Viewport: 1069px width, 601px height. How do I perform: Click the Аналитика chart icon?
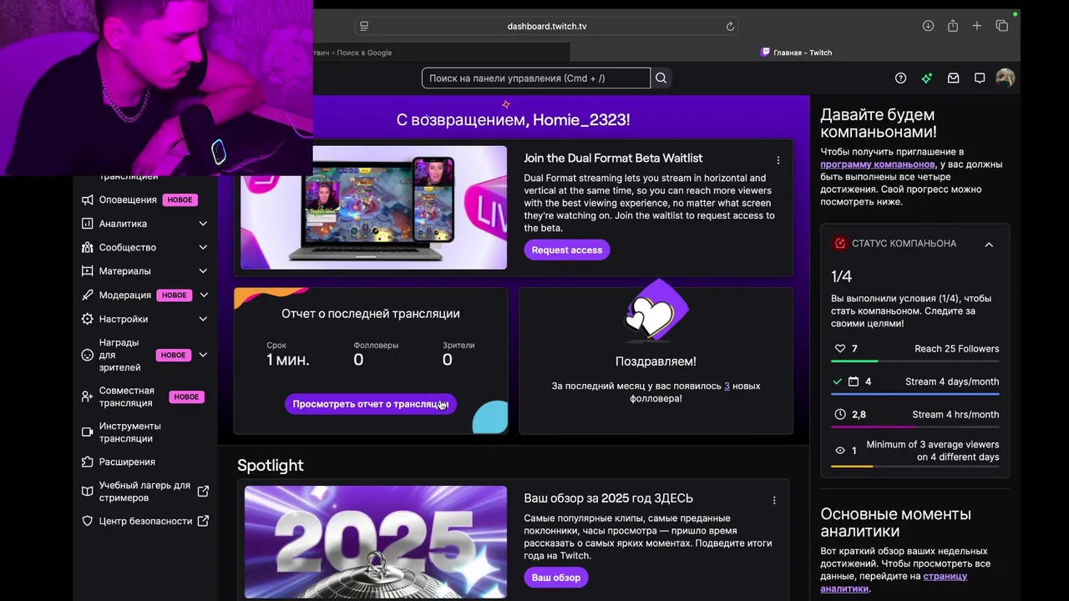tap(87, 224)
